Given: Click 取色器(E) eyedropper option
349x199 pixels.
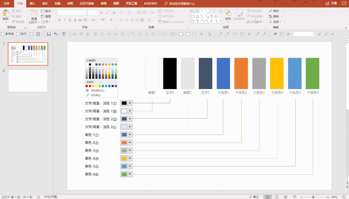Looking at the screenshot, I should [94, 95].
